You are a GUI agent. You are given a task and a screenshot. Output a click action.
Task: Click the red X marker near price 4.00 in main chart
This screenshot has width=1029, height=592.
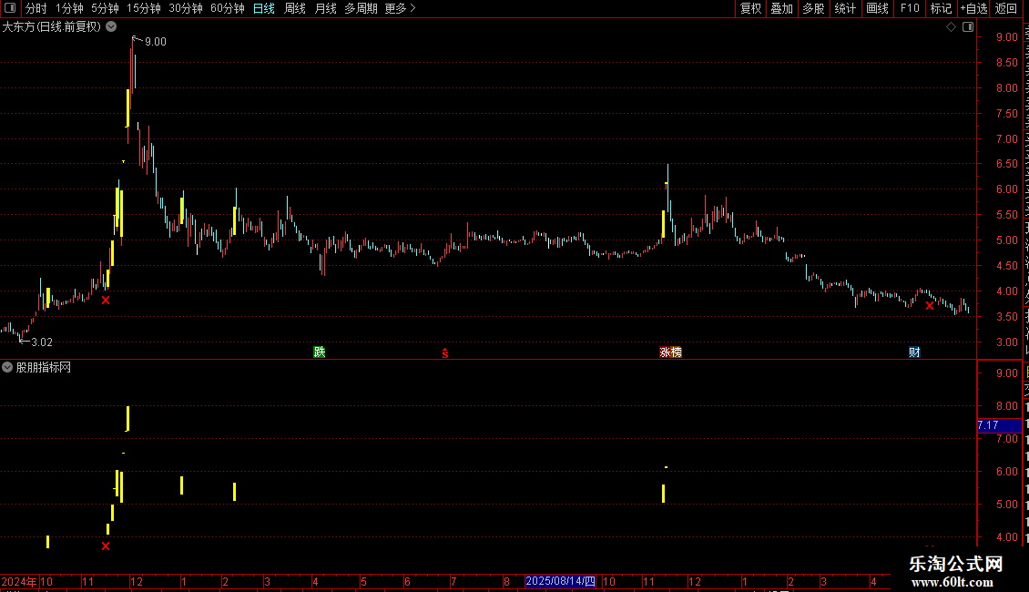(106, 301)
